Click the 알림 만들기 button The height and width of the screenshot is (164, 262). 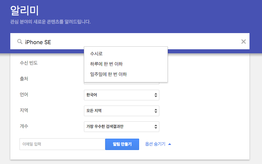[122, 144]
